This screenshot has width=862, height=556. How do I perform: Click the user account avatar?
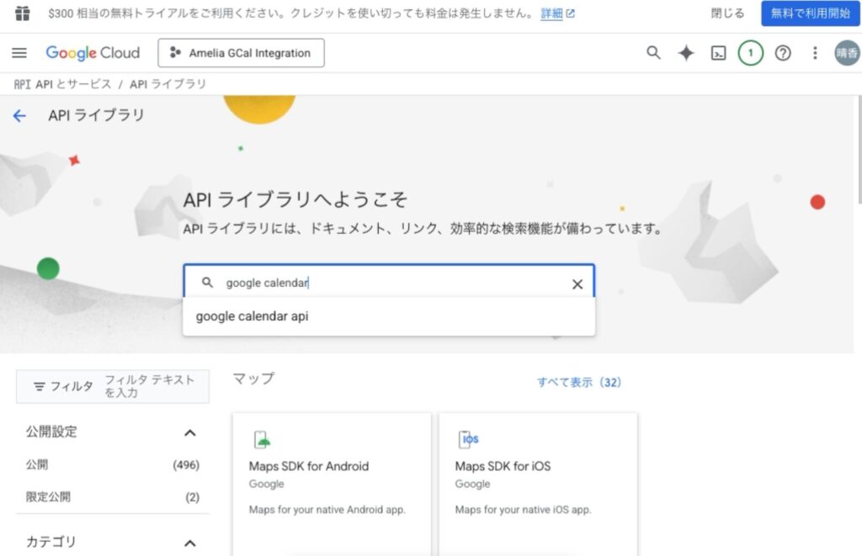pyautogui.click(x=847, y=53)
